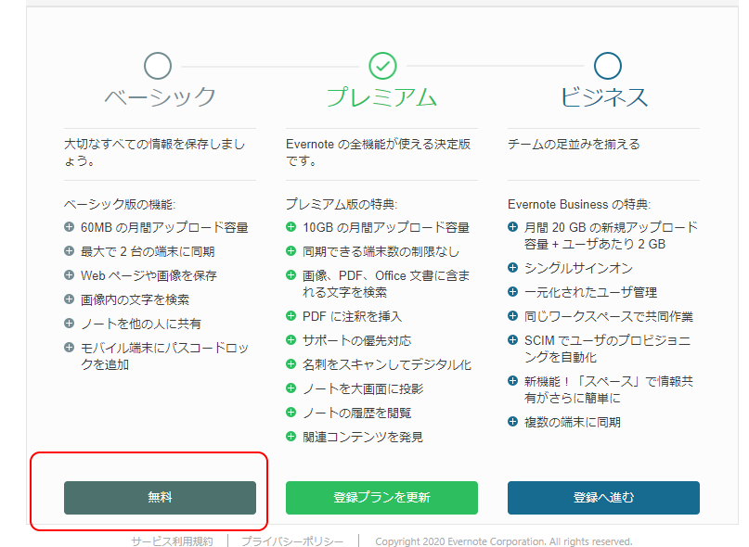Click blue plus beside 新機能！「スペース」
This screenshot has width=749, height=547.
pos(512,380)
